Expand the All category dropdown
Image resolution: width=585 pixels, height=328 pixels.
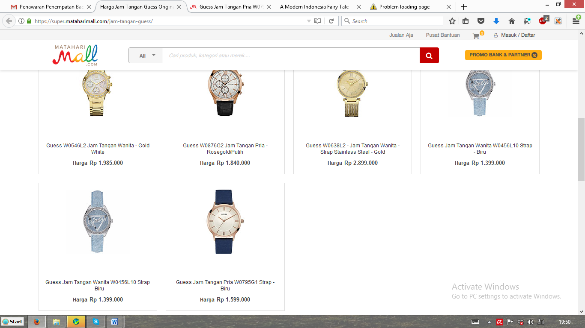tap(146, 56)
